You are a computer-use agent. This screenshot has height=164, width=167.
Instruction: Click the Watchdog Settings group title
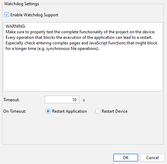22,4
